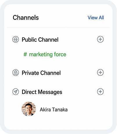Add a new public channel with plus icon
117x134 pixels.
pyautogui.click(x=100, y=39)
